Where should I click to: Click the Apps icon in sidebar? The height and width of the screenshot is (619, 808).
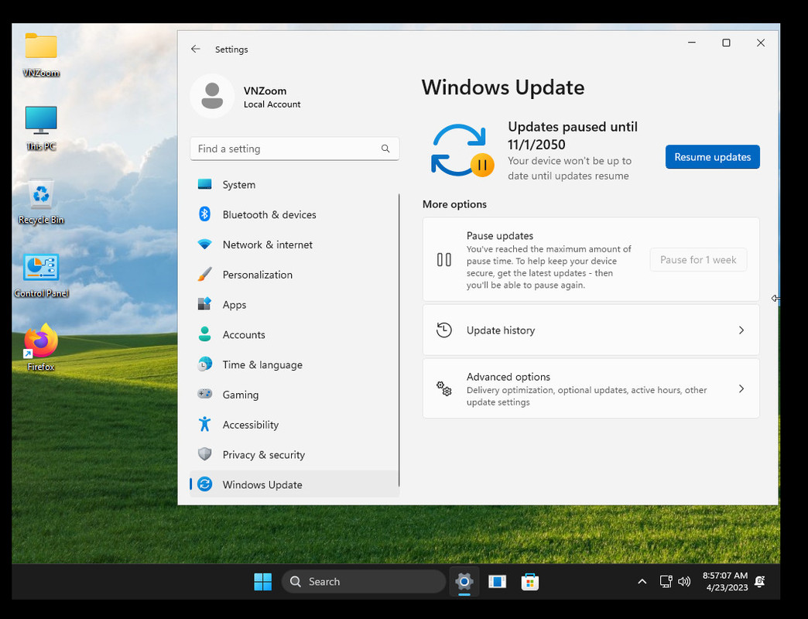pyautogui.click(x=204, y=304)
